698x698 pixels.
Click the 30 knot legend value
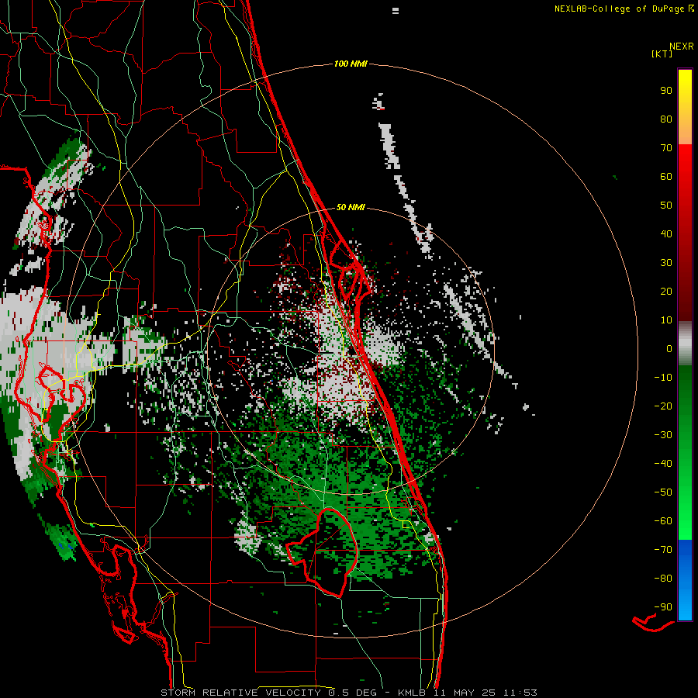[666, 263]
